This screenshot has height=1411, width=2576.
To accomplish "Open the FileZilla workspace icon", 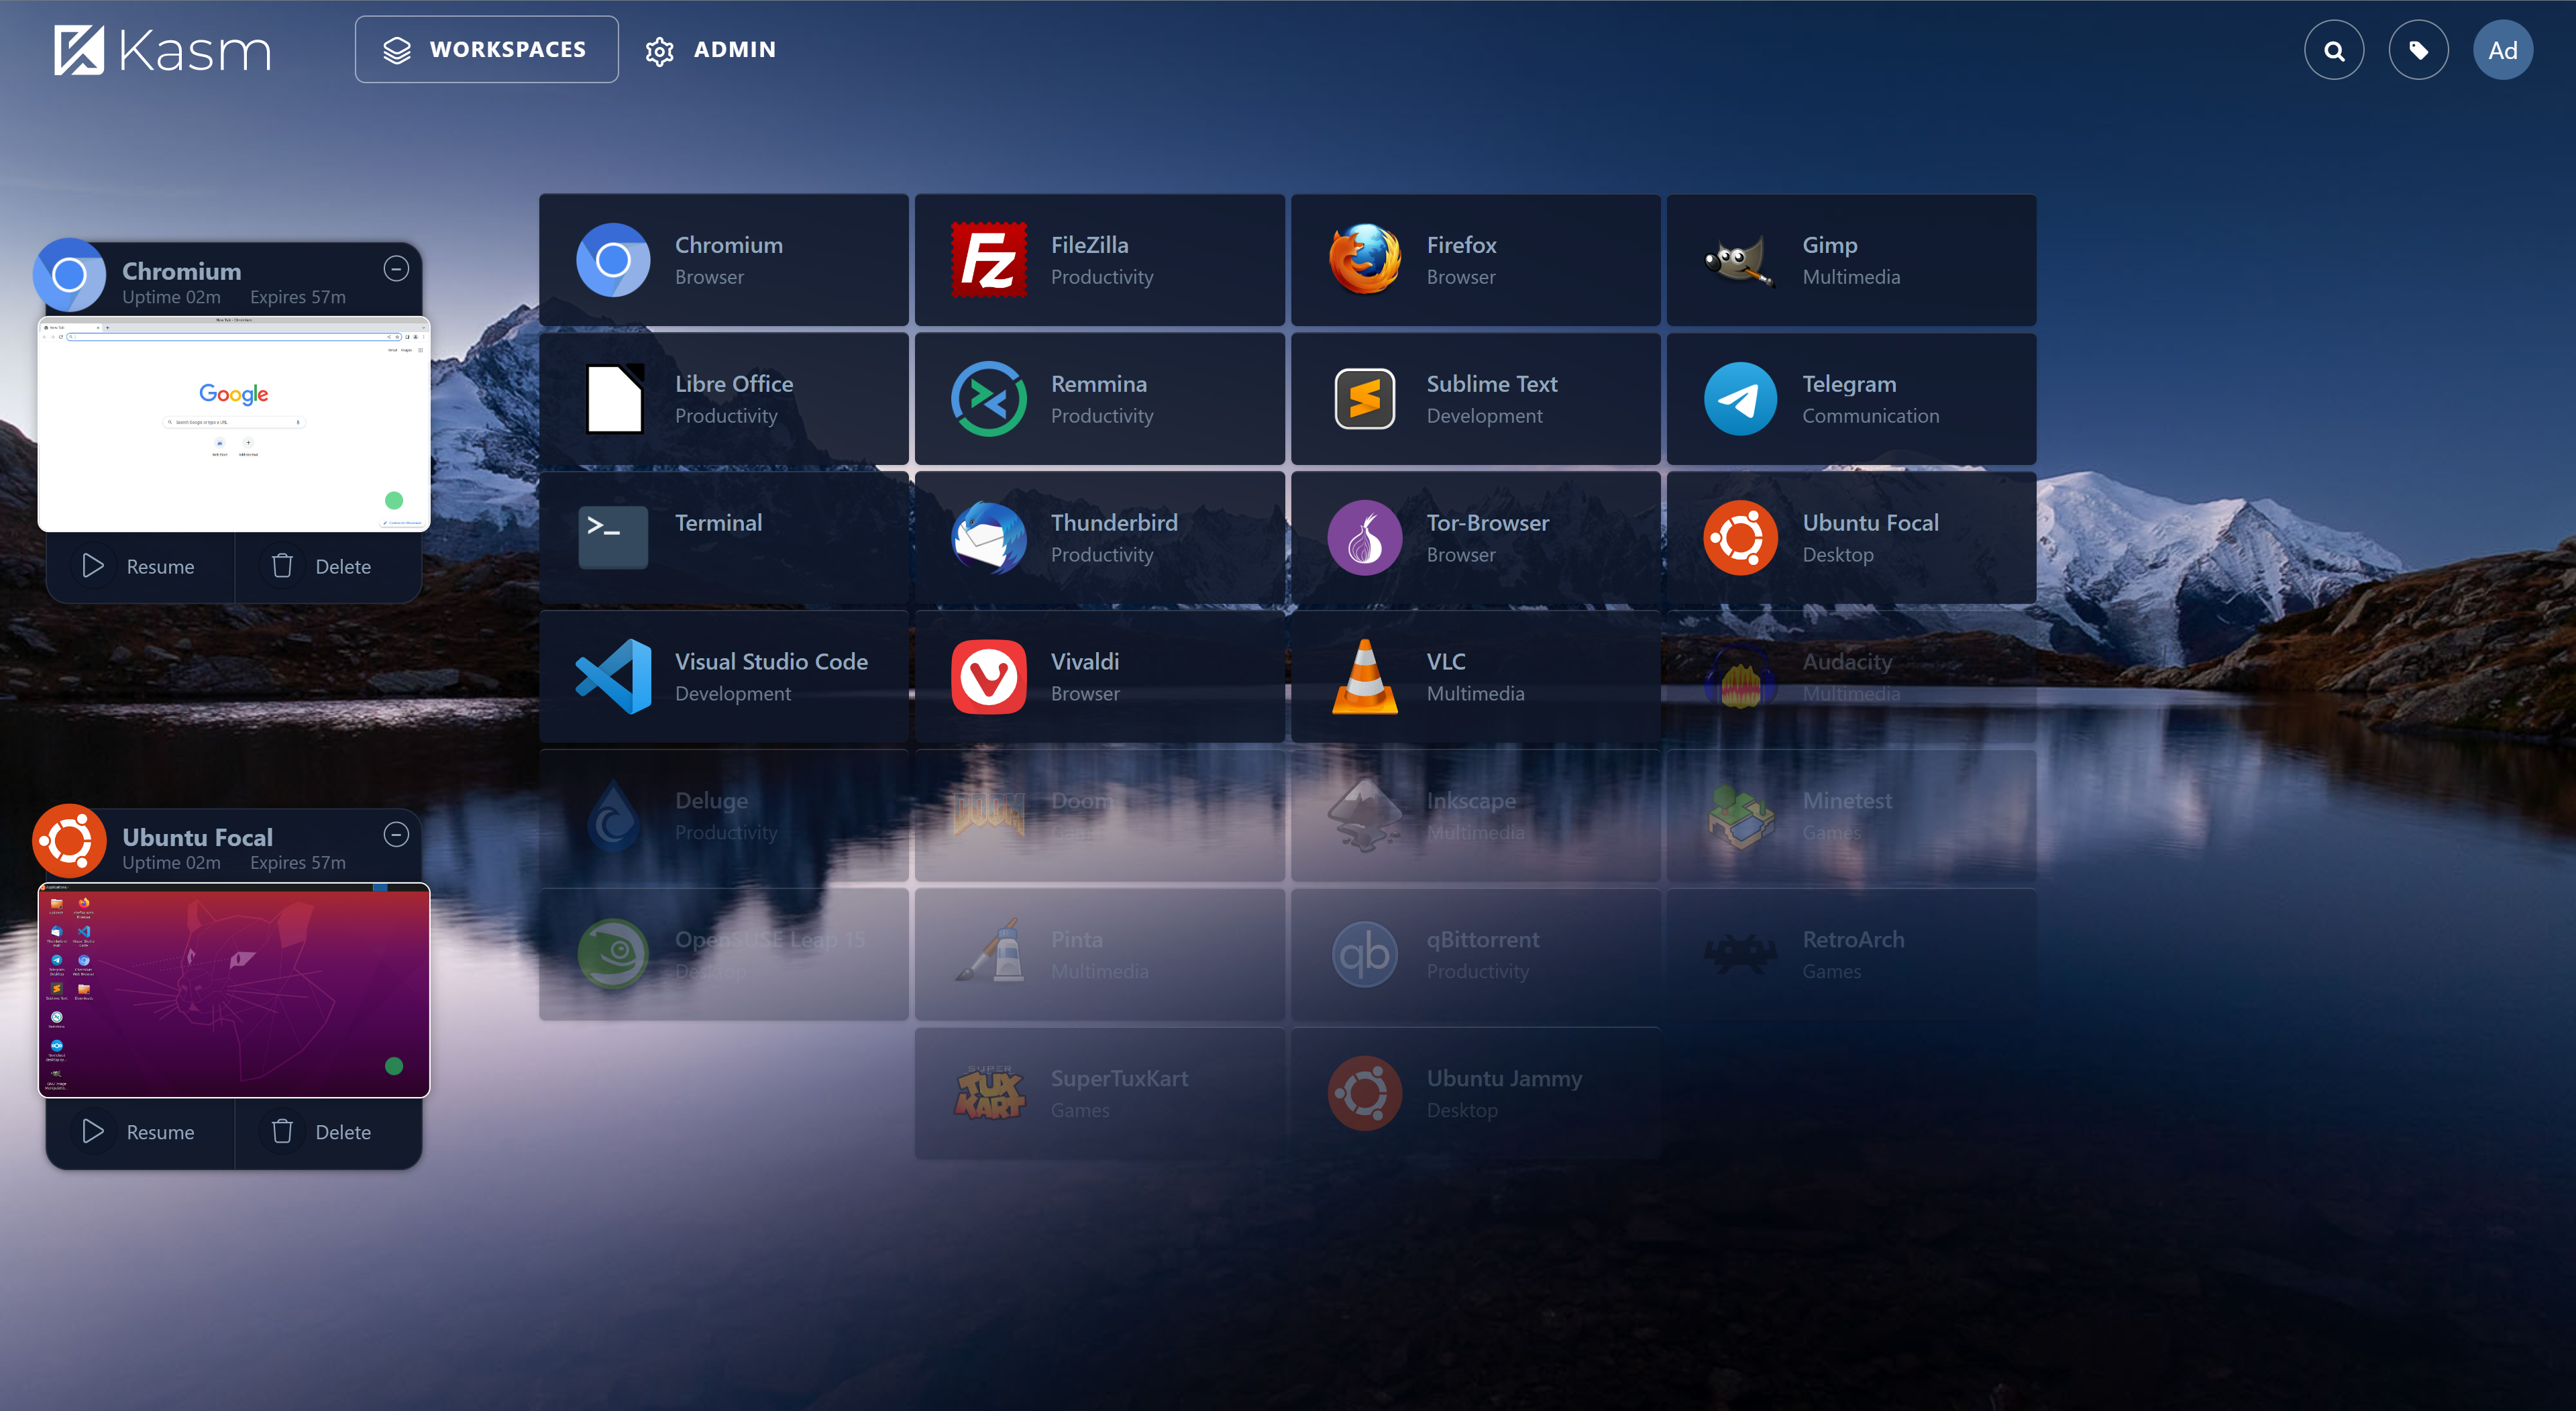I will (x=988, y=260).
